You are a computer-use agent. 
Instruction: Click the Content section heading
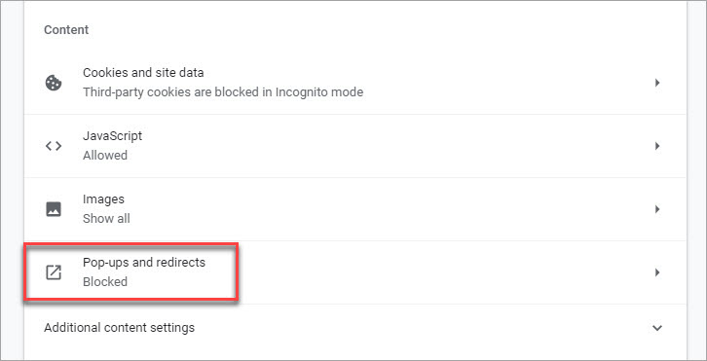tap(66, 30)
